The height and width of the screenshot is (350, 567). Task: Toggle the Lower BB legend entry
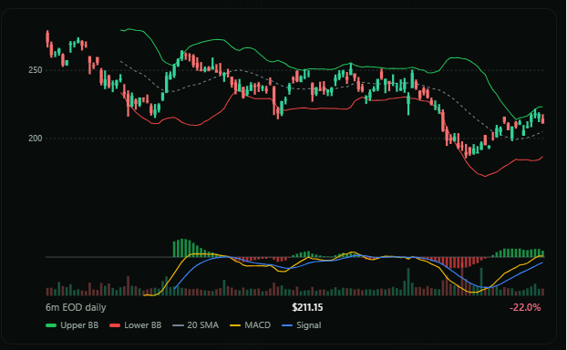136,325
